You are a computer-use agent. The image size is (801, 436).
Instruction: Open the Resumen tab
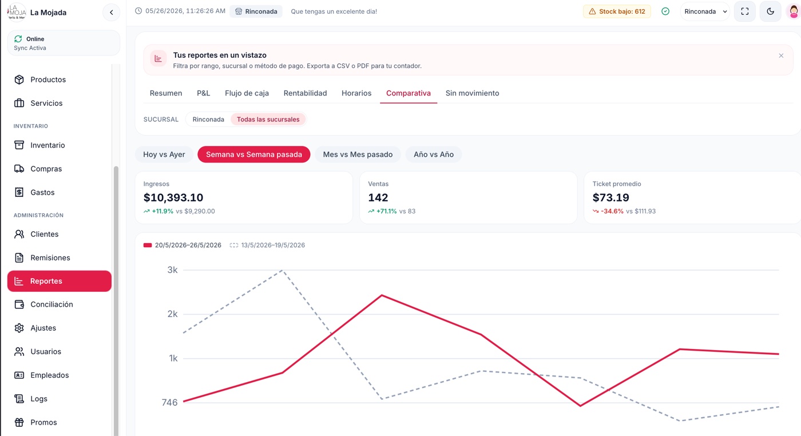(x=166, y=93)
